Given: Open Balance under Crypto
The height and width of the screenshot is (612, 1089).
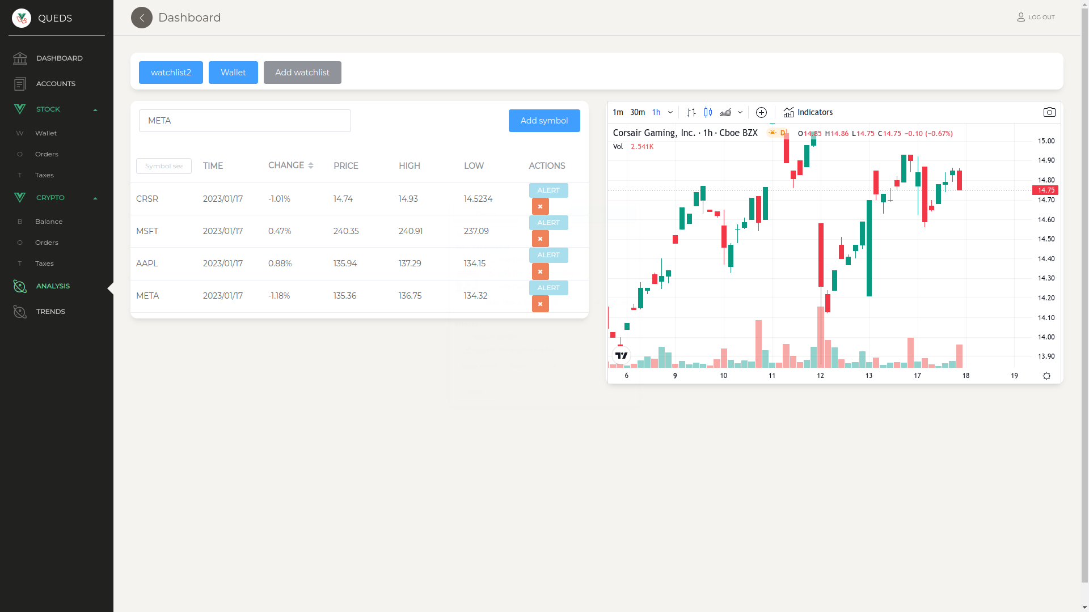Looking at the screenshot, I should pyautogui.click(x=49, y=222).
